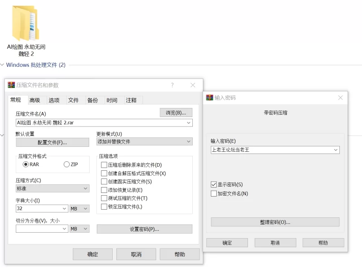
Task: Select the AI绘图 永劫无间 魏轻 2 folder icon
Action: [26, 23]
